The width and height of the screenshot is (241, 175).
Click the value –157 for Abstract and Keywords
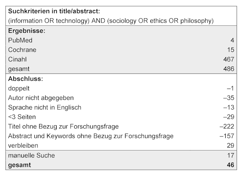pos(227,136)
